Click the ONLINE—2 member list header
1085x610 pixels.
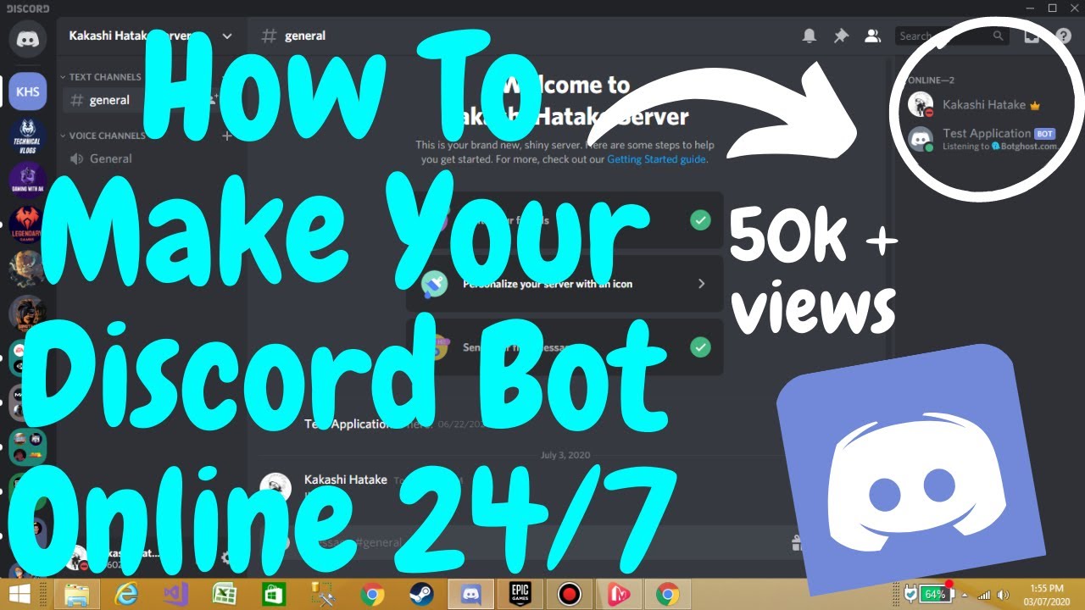930,80
